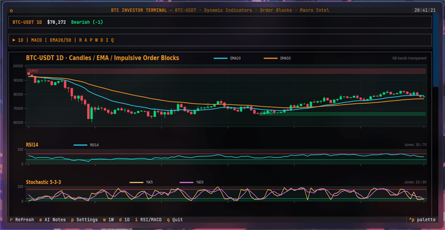445x230 pixels.
Task: Open Settings in the footer bar
Action: 84,220
